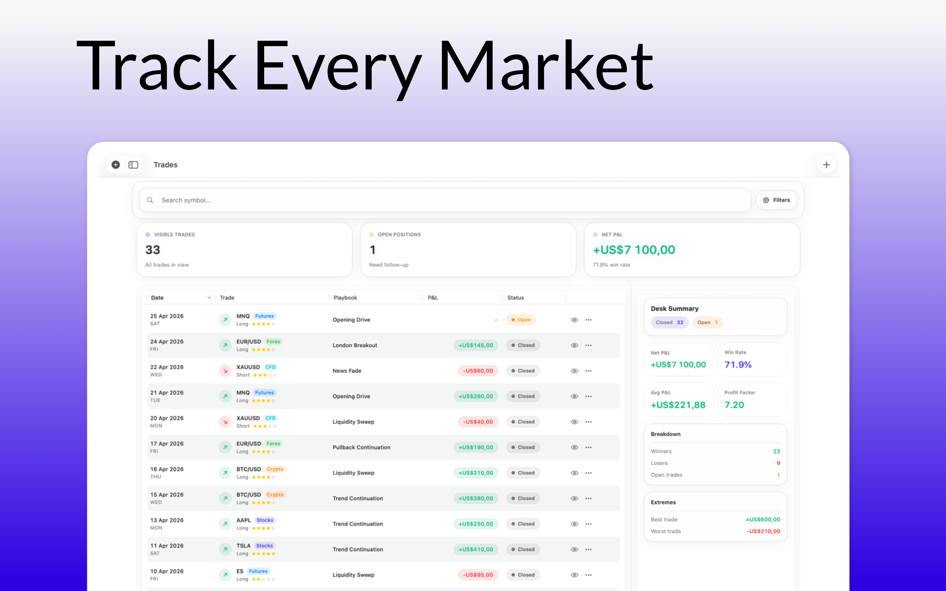Click the CFD tag on 22 Apr XAUUSD

pos(271,367)
